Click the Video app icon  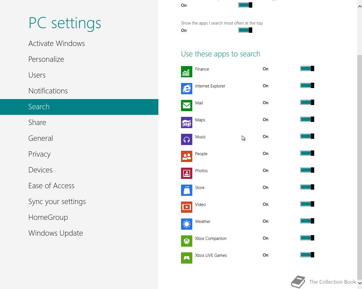187,207
